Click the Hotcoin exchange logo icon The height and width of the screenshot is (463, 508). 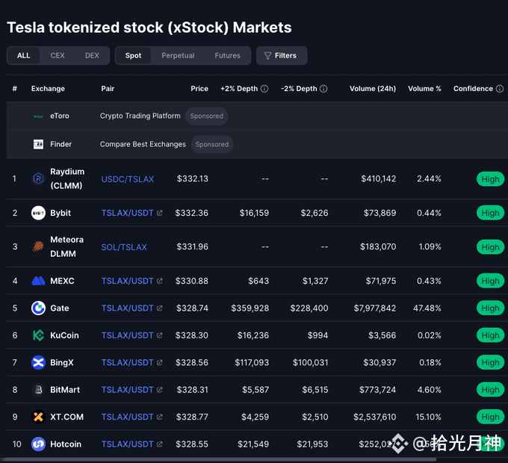(38, 444)
